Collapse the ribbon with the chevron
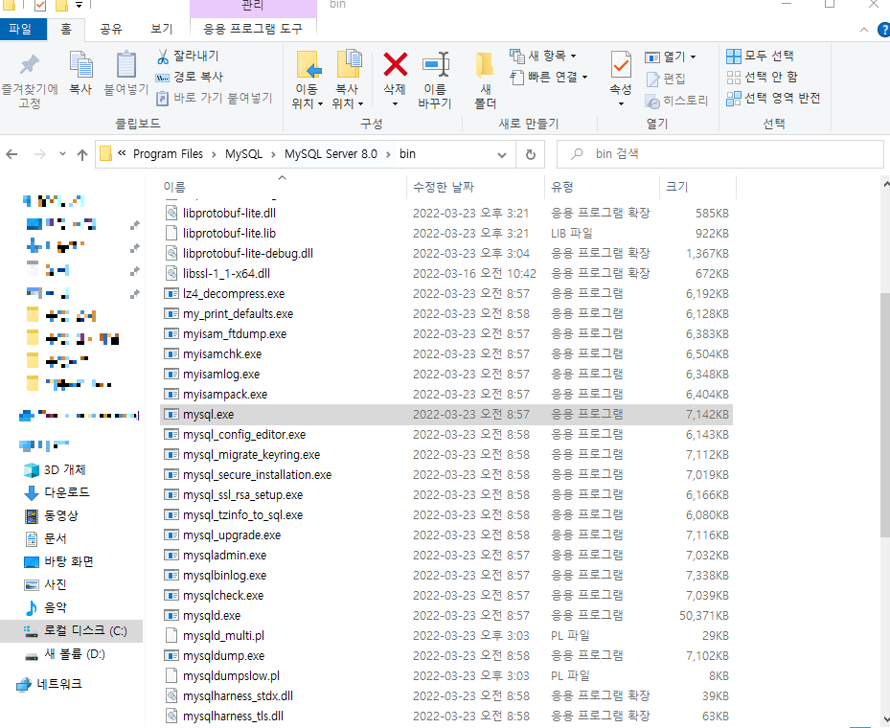Screen dimensions: 890x728 pyautogui.click(x=864, y=30)
